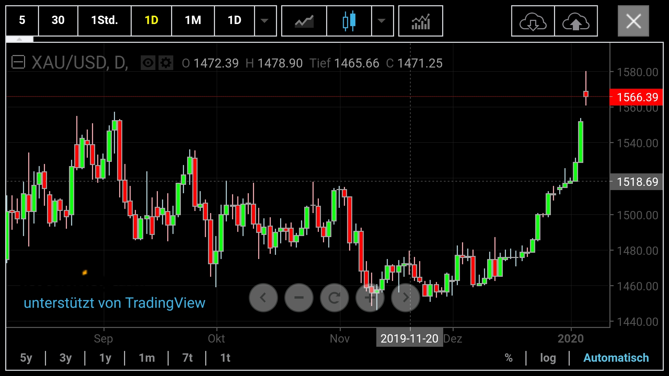
Task: Open the TradingView attribution link
Action: (x=114, y=303)
